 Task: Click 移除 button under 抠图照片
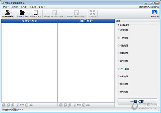(x=77, y=105)
